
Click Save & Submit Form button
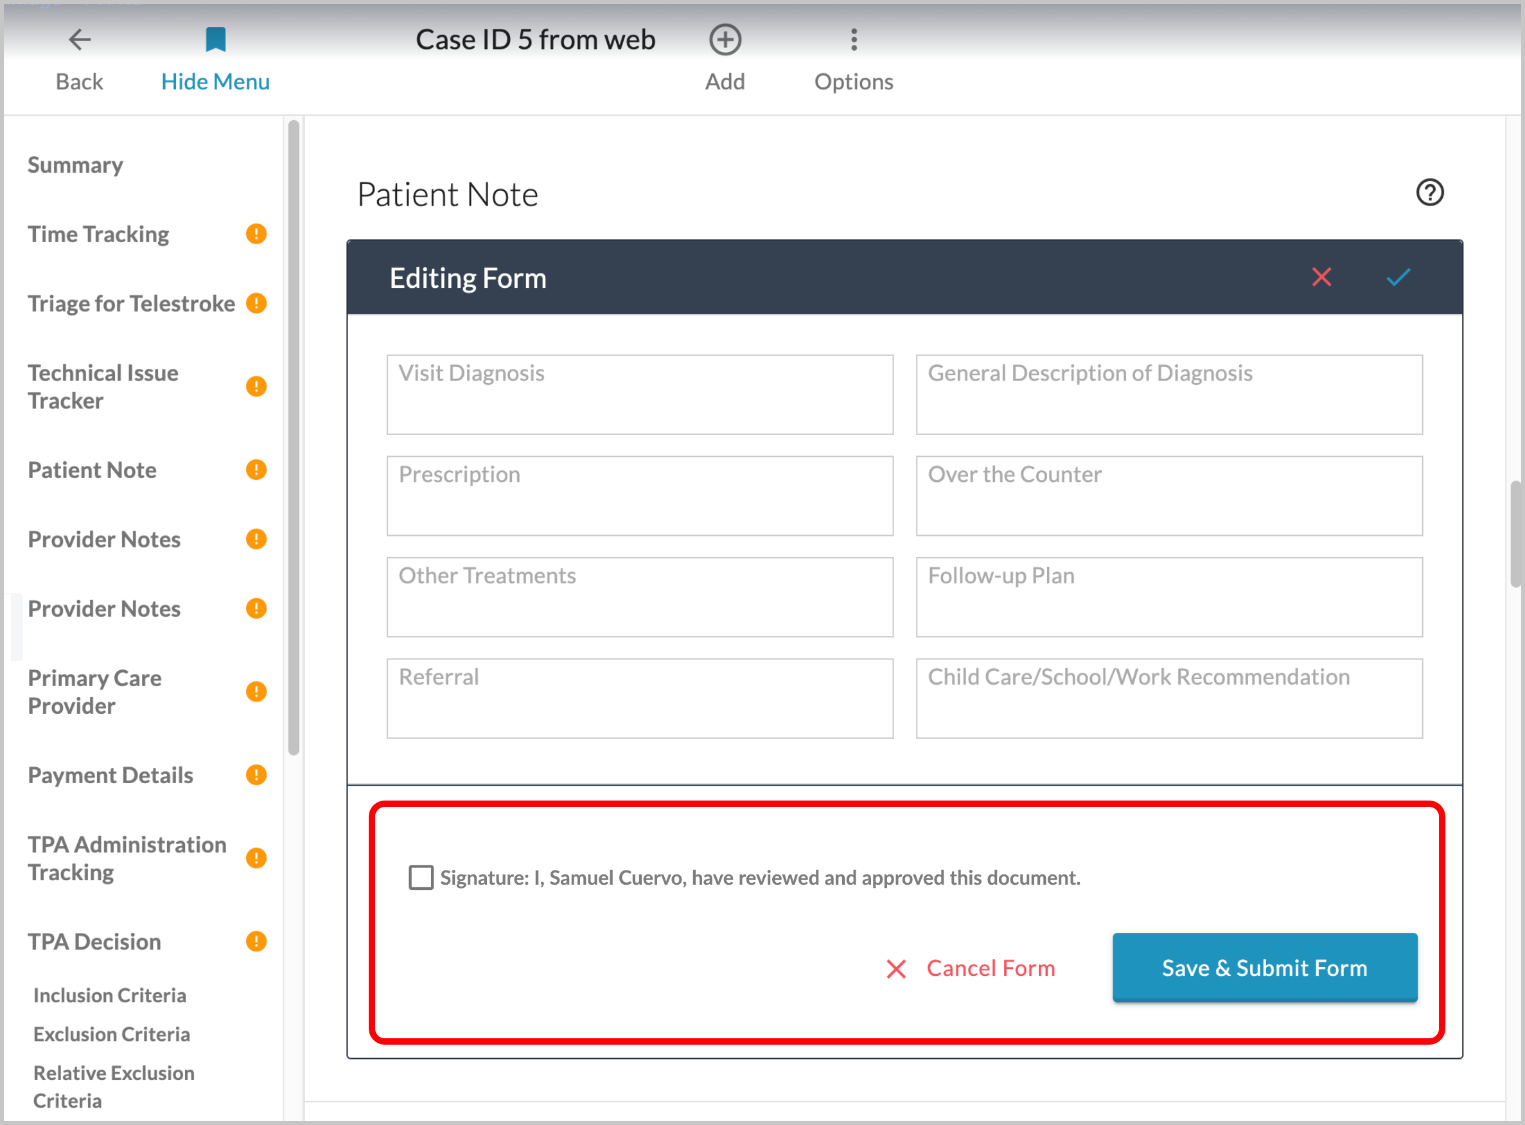(x=1265, y=968)
